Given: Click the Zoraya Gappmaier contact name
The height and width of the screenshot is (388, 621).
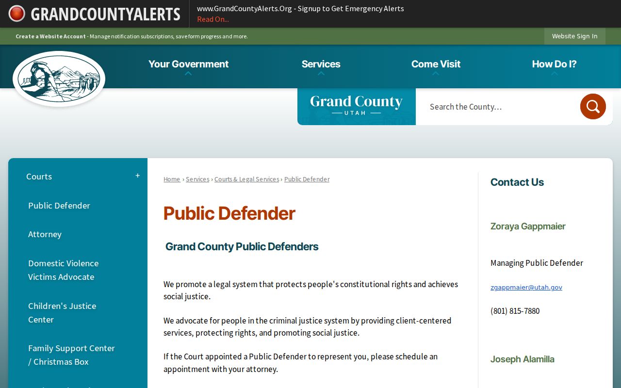Looking at the screenshot, I should point(528,226).
